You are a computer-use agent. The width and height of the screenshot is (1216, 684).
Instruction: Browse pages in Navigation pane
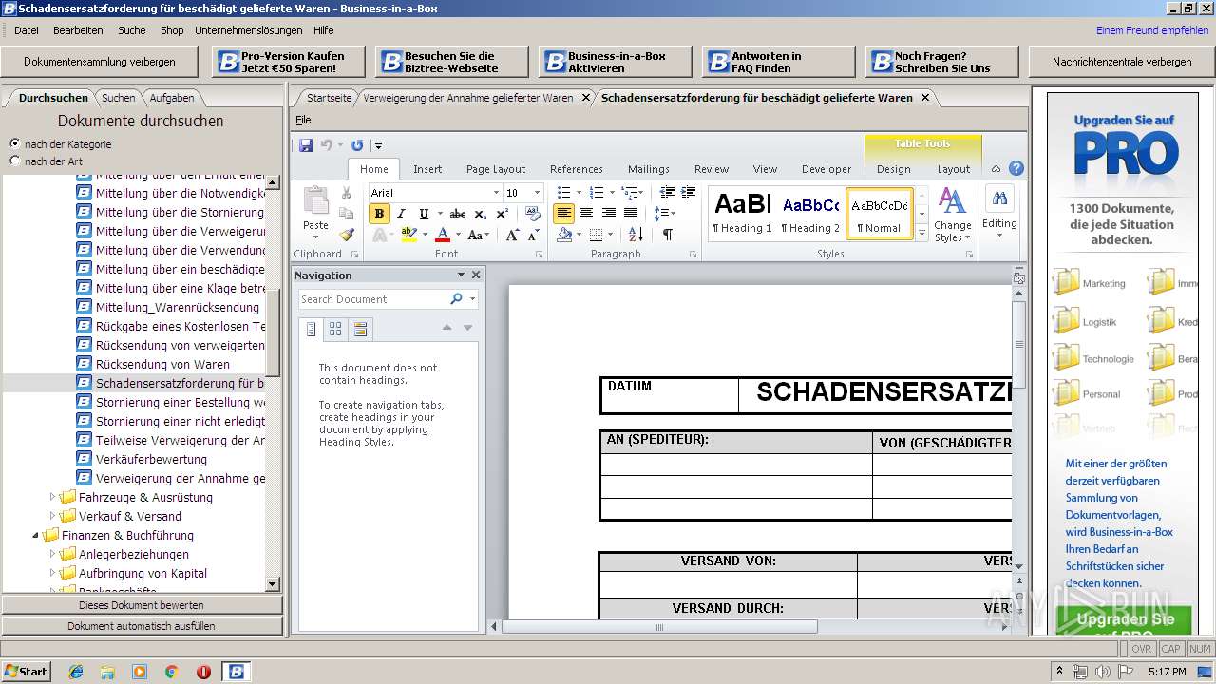335,329
